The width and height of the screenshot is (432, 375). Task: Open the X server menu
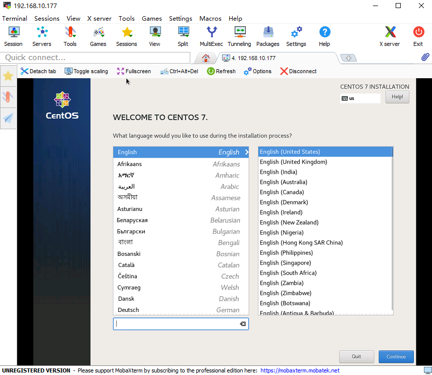pyautogui.click(x=99, y=19)
